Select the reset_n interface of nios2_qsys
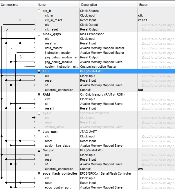This screenshot has height=190, width=175. click(50, 44)
